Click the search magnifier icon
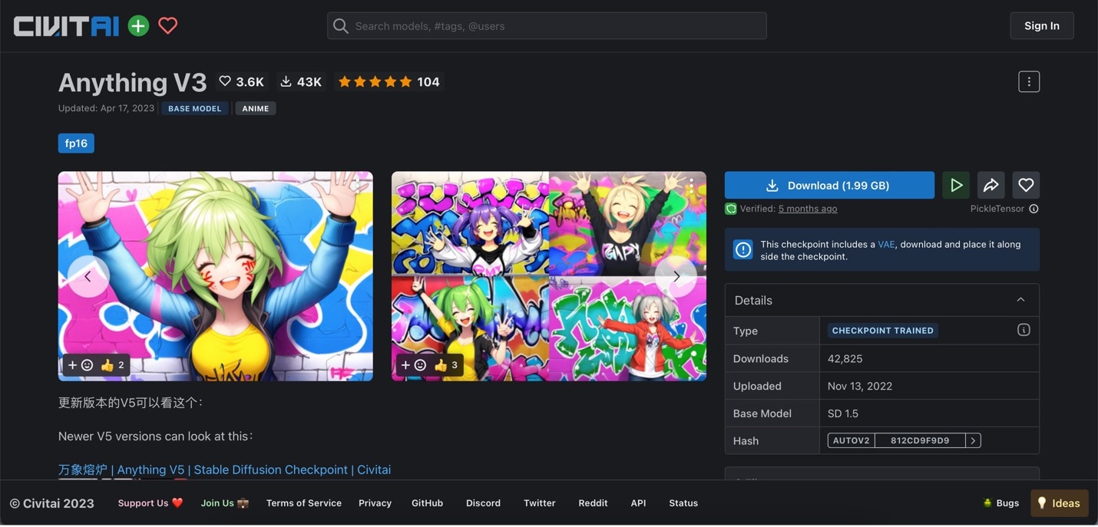 341,26
